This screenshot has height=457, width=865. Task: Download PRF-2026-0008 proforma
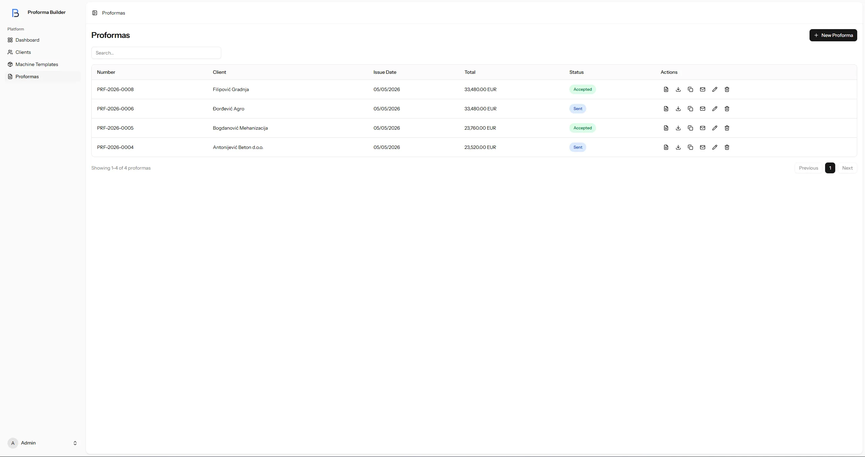(678, 89)
